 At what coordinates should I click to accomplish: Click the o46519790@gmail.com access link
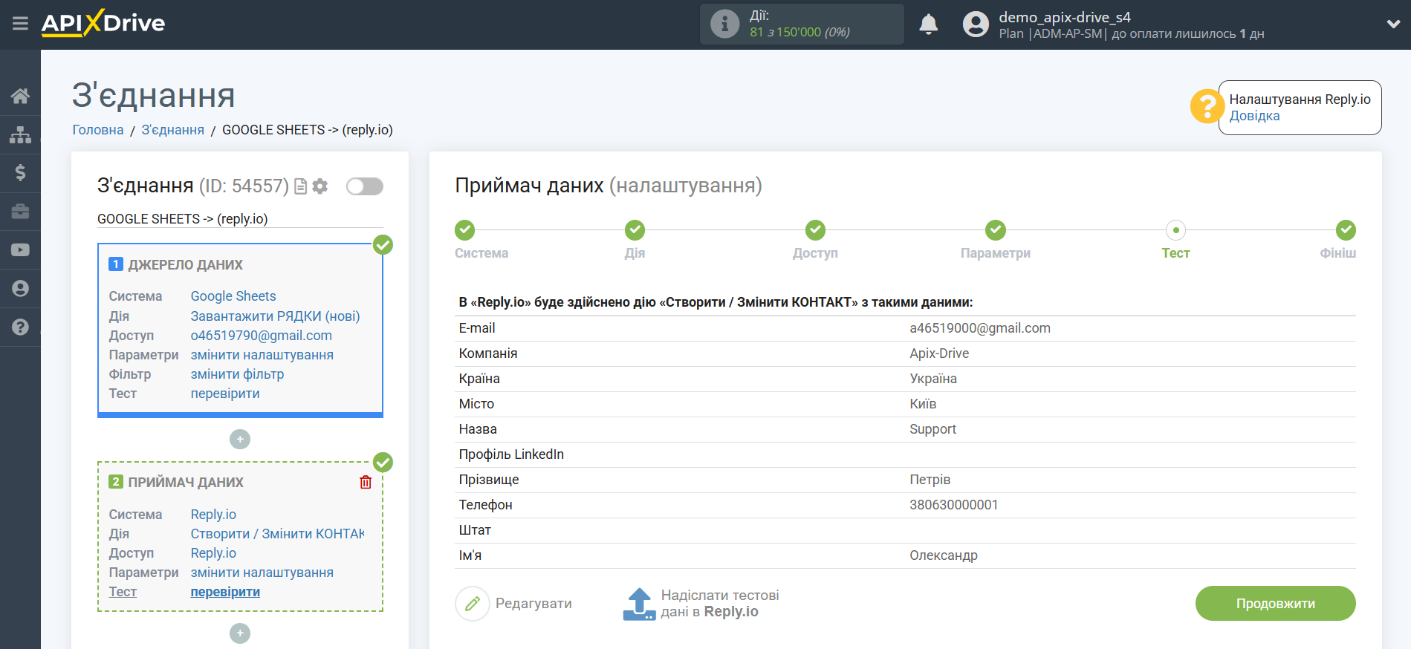[x=262, y=336]
